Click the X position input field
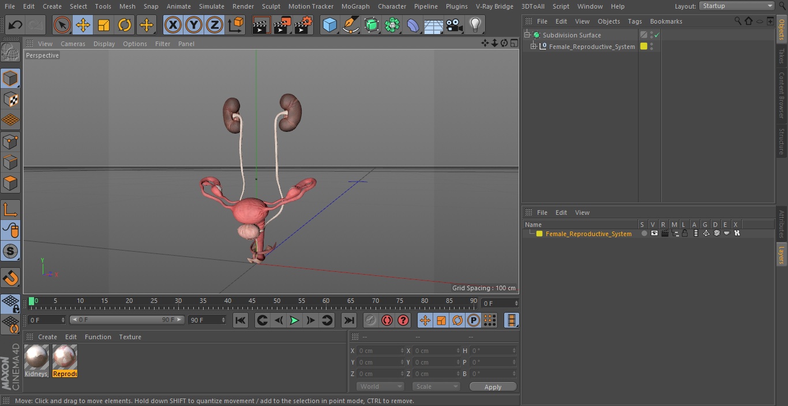This screenshot has width=788, height=406. tap(380, 351)
